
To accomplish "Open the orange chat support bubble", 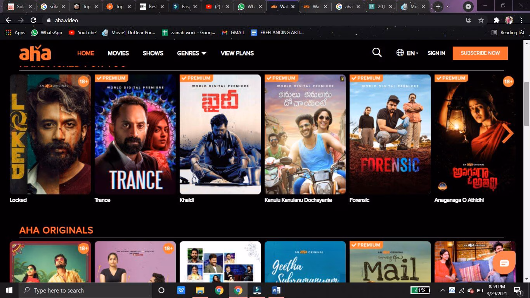I will click(x=504, y=263).
